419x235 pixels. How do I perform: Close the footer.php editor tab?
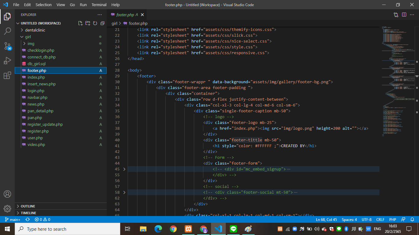pos(142,15)
